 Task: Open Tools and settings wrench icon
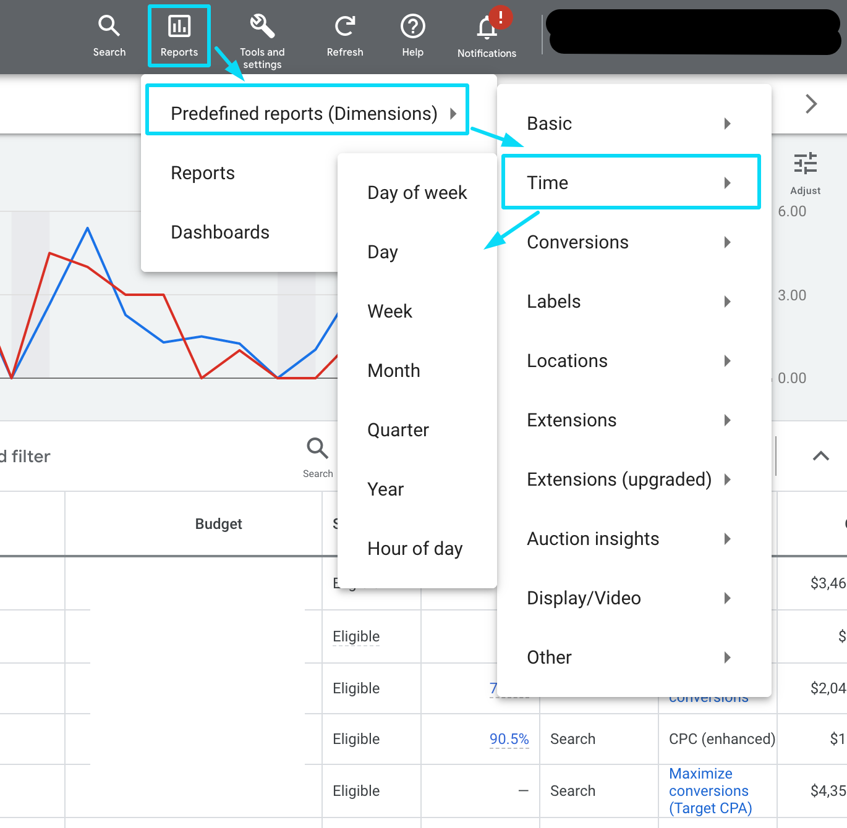click(262, 27)
